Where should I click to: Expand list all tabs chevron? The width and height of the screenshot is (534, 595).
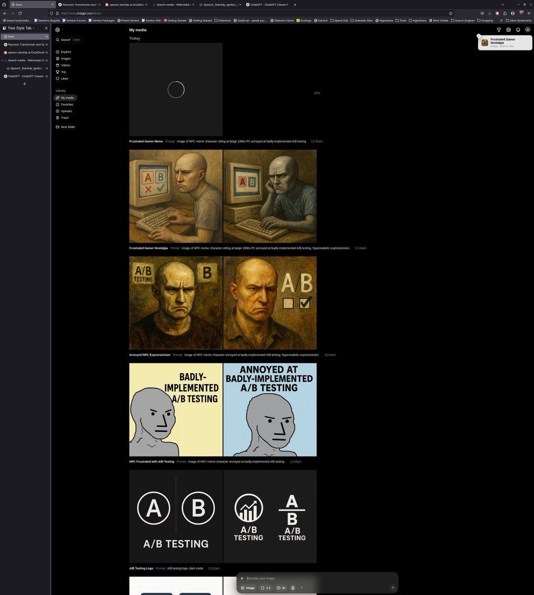(502, 4)
